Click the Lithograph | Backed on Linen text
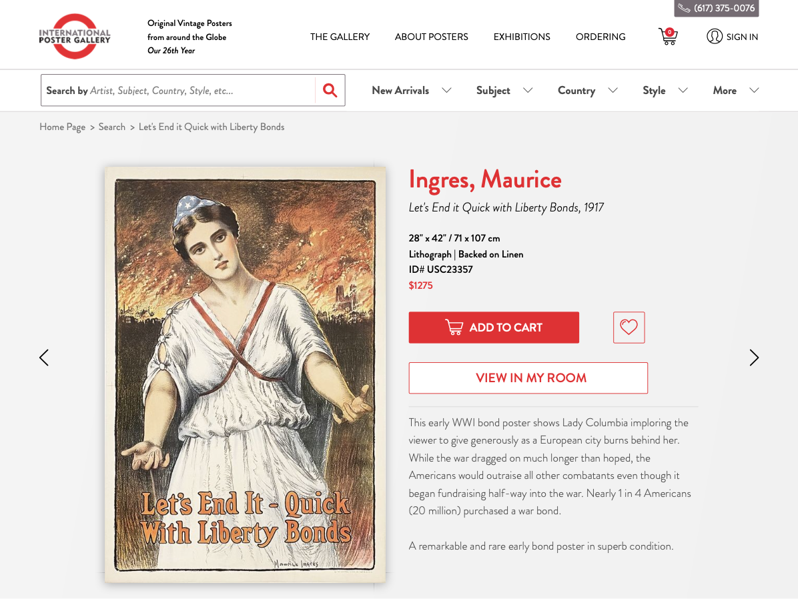 click(x=466, y=254)
